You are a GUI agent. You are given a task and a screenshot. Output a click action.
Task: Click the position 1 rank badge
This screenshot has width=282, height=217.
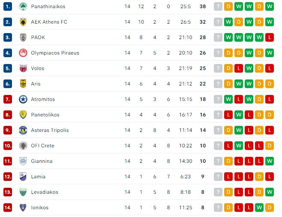click(x=8, y=6)
